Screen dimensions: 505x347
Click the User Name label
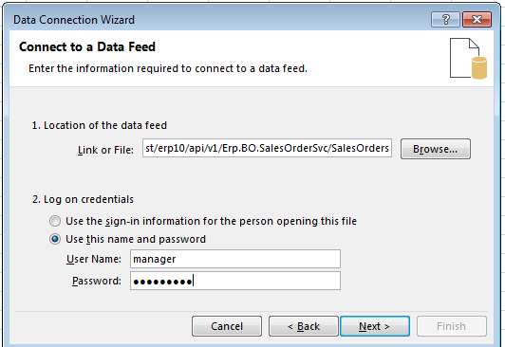(x=94, y=259)
